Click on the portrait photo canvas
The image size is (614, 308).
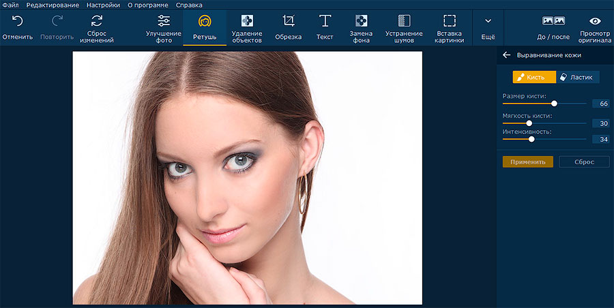pos(248,178)
